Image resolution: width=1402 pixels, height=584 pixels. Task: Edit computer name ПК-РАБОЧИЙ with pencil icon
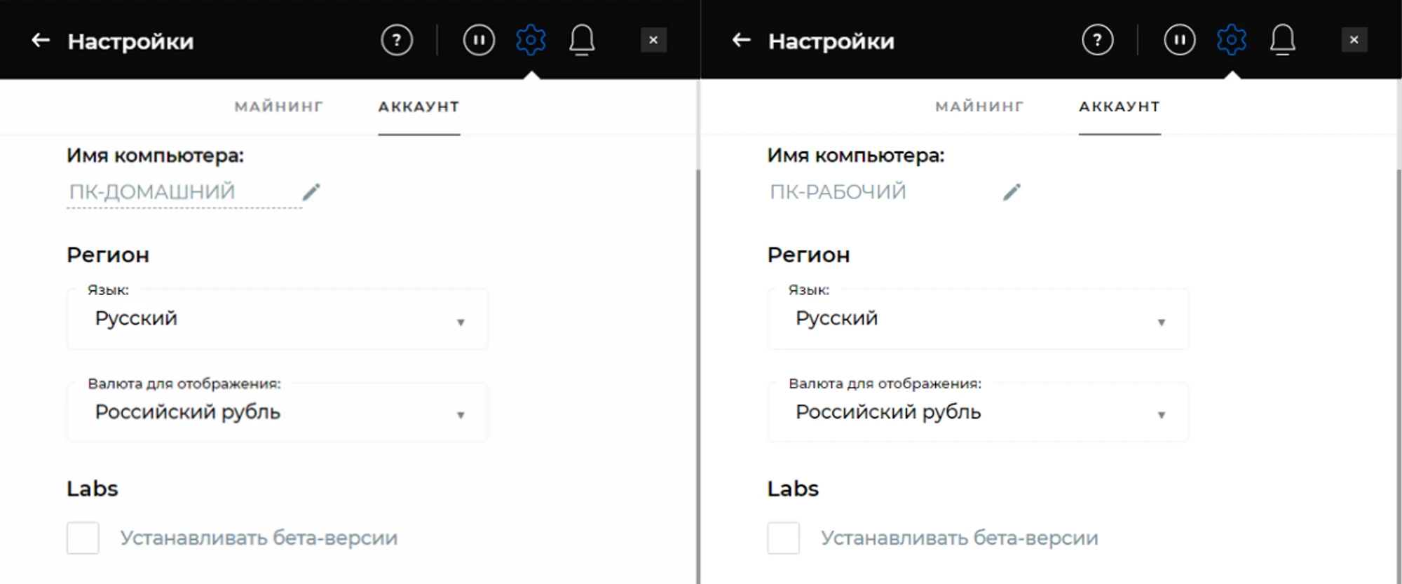1012,191
